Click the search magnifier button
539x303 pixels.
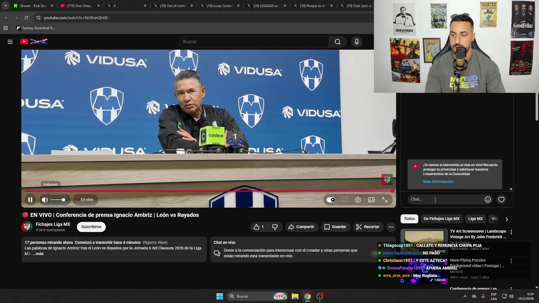pos(338,42)
